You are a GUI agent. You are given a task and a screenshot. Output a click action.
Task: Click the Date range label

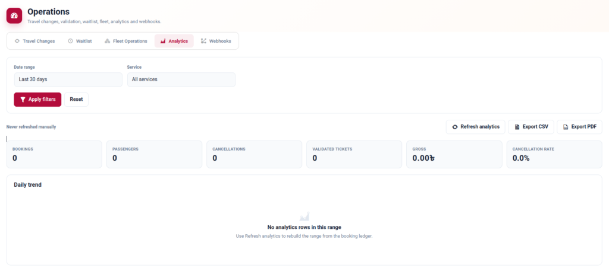tap(24, 68)
